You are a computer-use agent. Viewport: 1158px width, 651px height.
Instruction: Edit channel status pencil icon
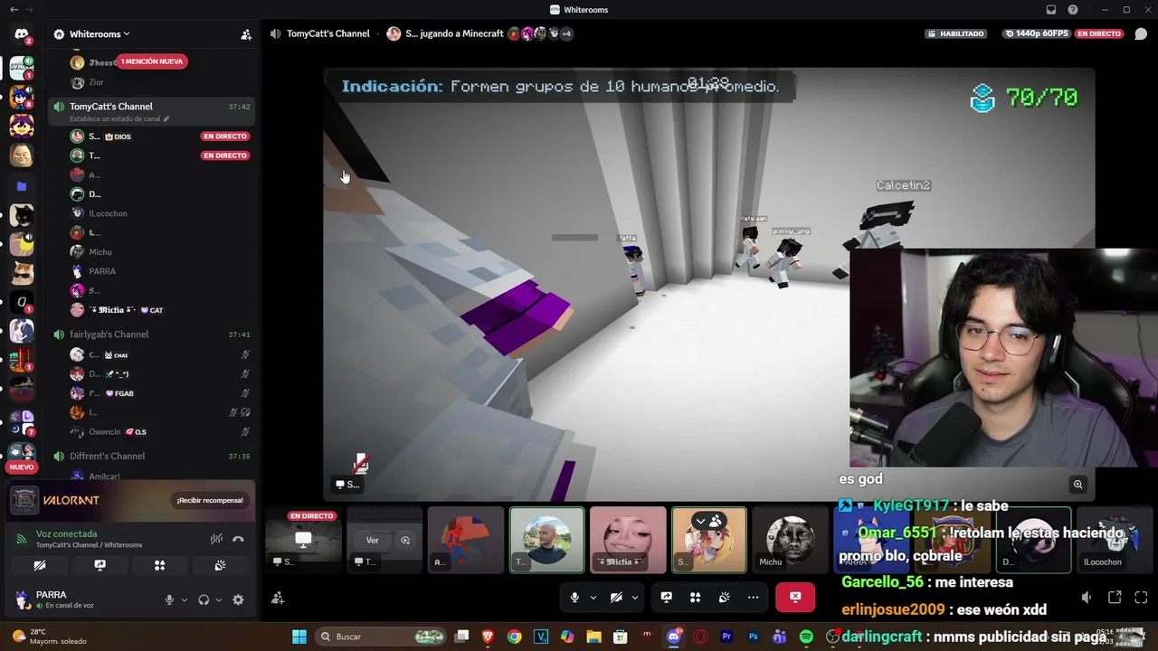[x=166, y=118]
